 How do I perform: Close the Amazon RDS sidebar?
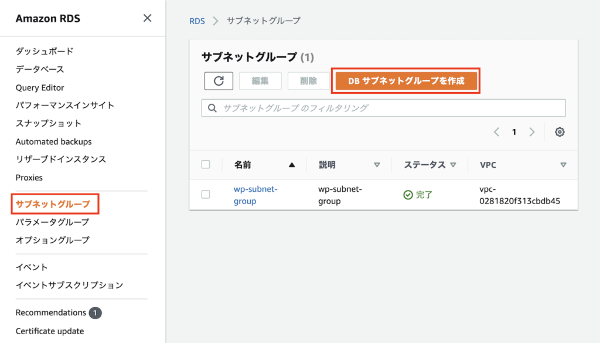point(148,18)
